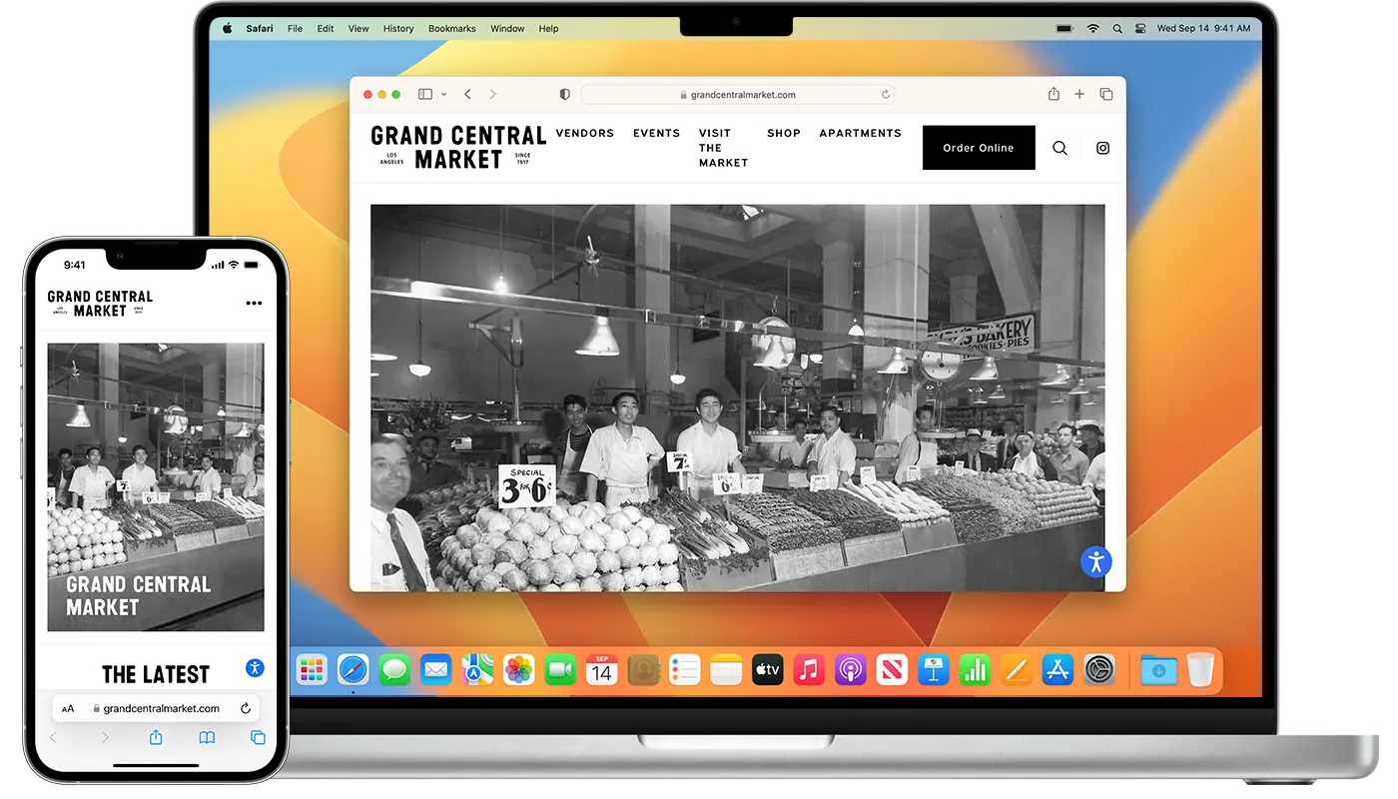Click the historic market photo on Mac
Image resolution: width=1398 pixels, height=799 pixels.
point(737,398)
